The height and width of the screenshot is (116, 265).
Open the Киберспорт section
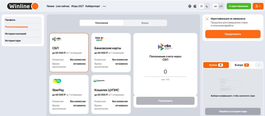tap(93, 6)
